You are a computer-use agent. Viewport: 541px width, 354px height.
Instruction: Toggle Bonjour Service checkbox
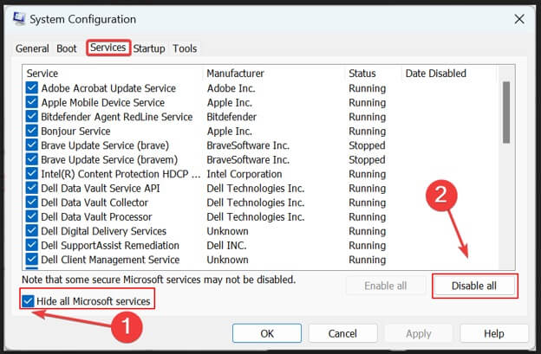[32, 131]
